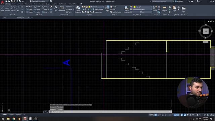Activate the Scale command
215x121 pixels.
(37, 12)
